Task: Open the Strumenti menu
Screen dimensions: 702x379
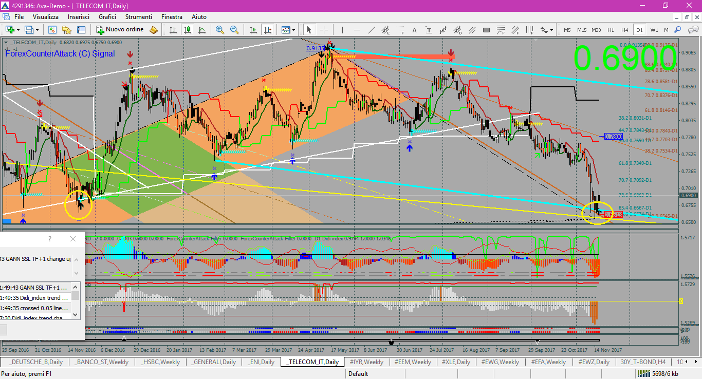Action: coord(139,17)
